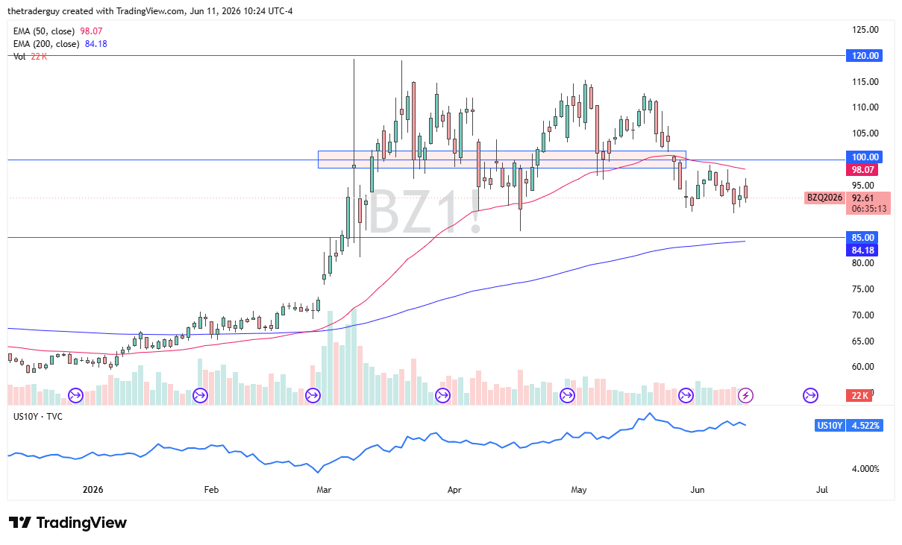Screen dimensions: 902x545
Task: Click the rollover icon nearest the 2026 label
Action: tap(75, 395)
